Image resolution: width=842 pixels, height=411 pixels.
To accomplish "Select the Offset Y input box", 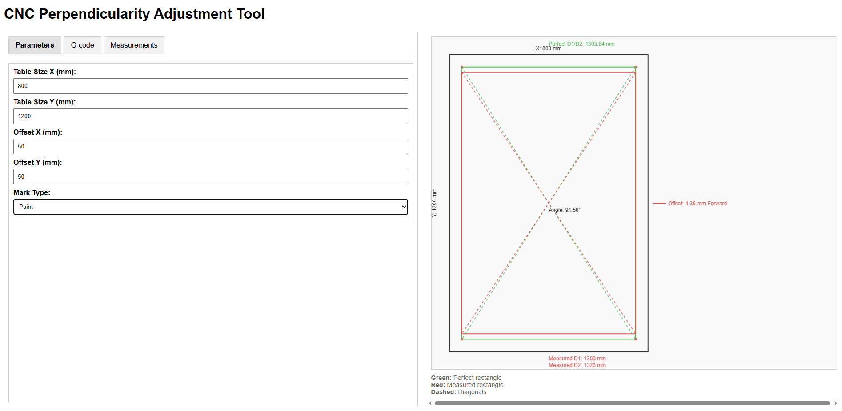I will pos(210,177).
